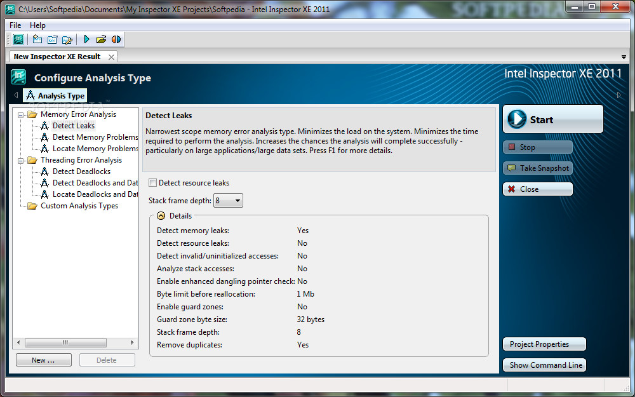Click the Open Result folder toolbar icon
Viewport: 635px width, 397px height.
[101, 39]
